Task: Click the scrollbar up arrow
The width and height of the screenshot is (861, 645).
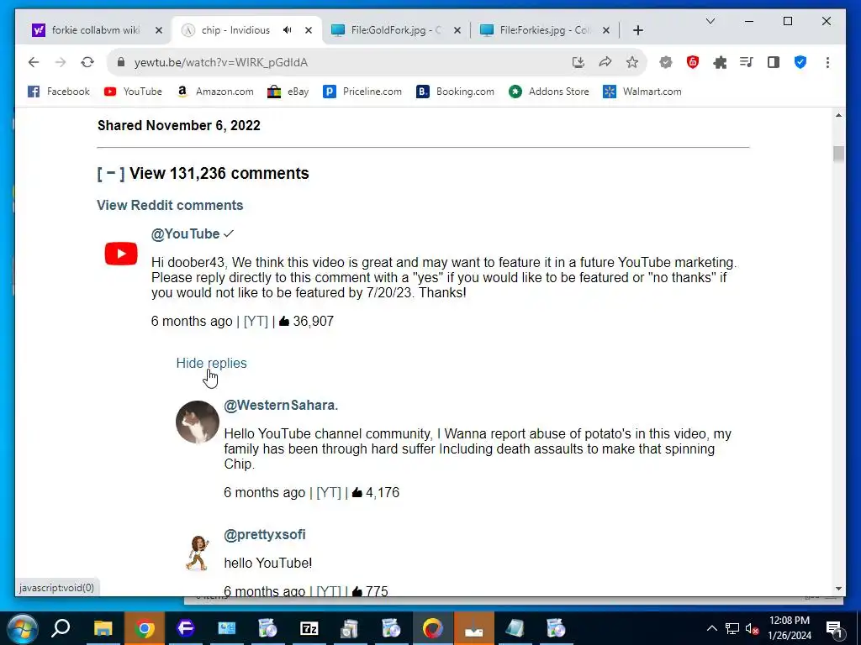Action: (x=838, y=115)
